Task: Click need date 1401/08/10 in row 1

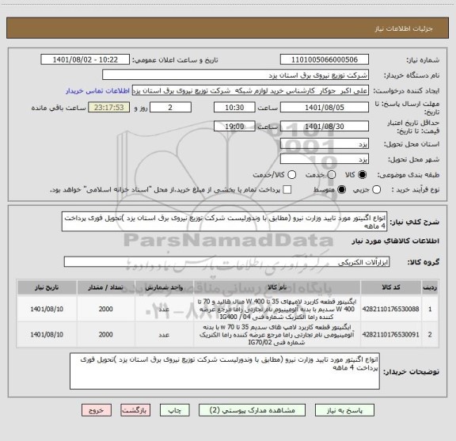Action: 47,309
